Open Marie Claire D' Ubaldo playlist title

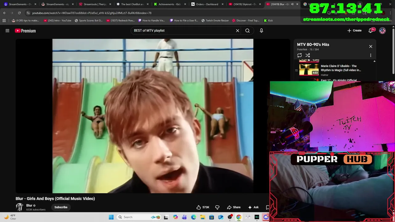click(341, 68)
